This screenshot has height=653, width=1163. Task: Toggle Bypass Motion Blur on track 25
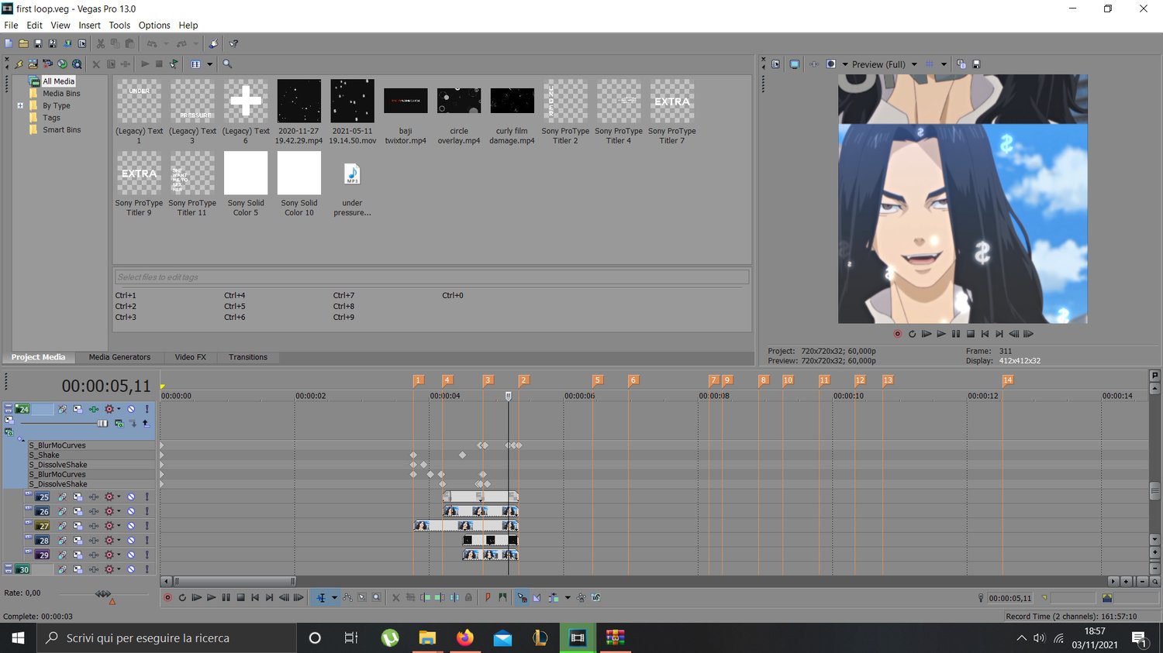[x=62, y=497]
